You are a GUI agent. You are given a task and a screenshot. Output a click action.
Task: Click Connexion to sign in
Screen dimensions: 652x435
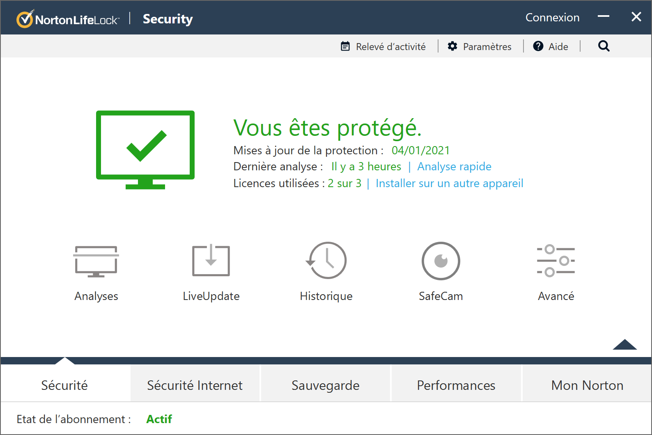pos(552,18)
